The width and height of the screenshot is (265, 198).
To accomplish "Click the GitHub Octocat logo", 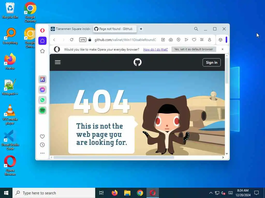I will tap(138, 62).
